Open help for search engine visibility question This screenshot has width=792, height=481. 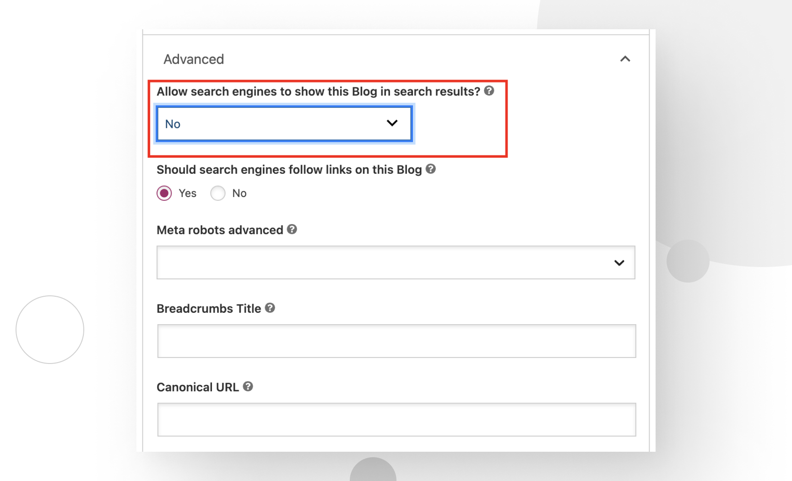pyautogui.click(x=489, y=91)
